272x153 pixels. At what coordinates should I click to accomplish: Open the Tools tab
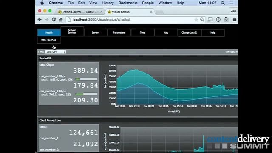coord(143,33)
